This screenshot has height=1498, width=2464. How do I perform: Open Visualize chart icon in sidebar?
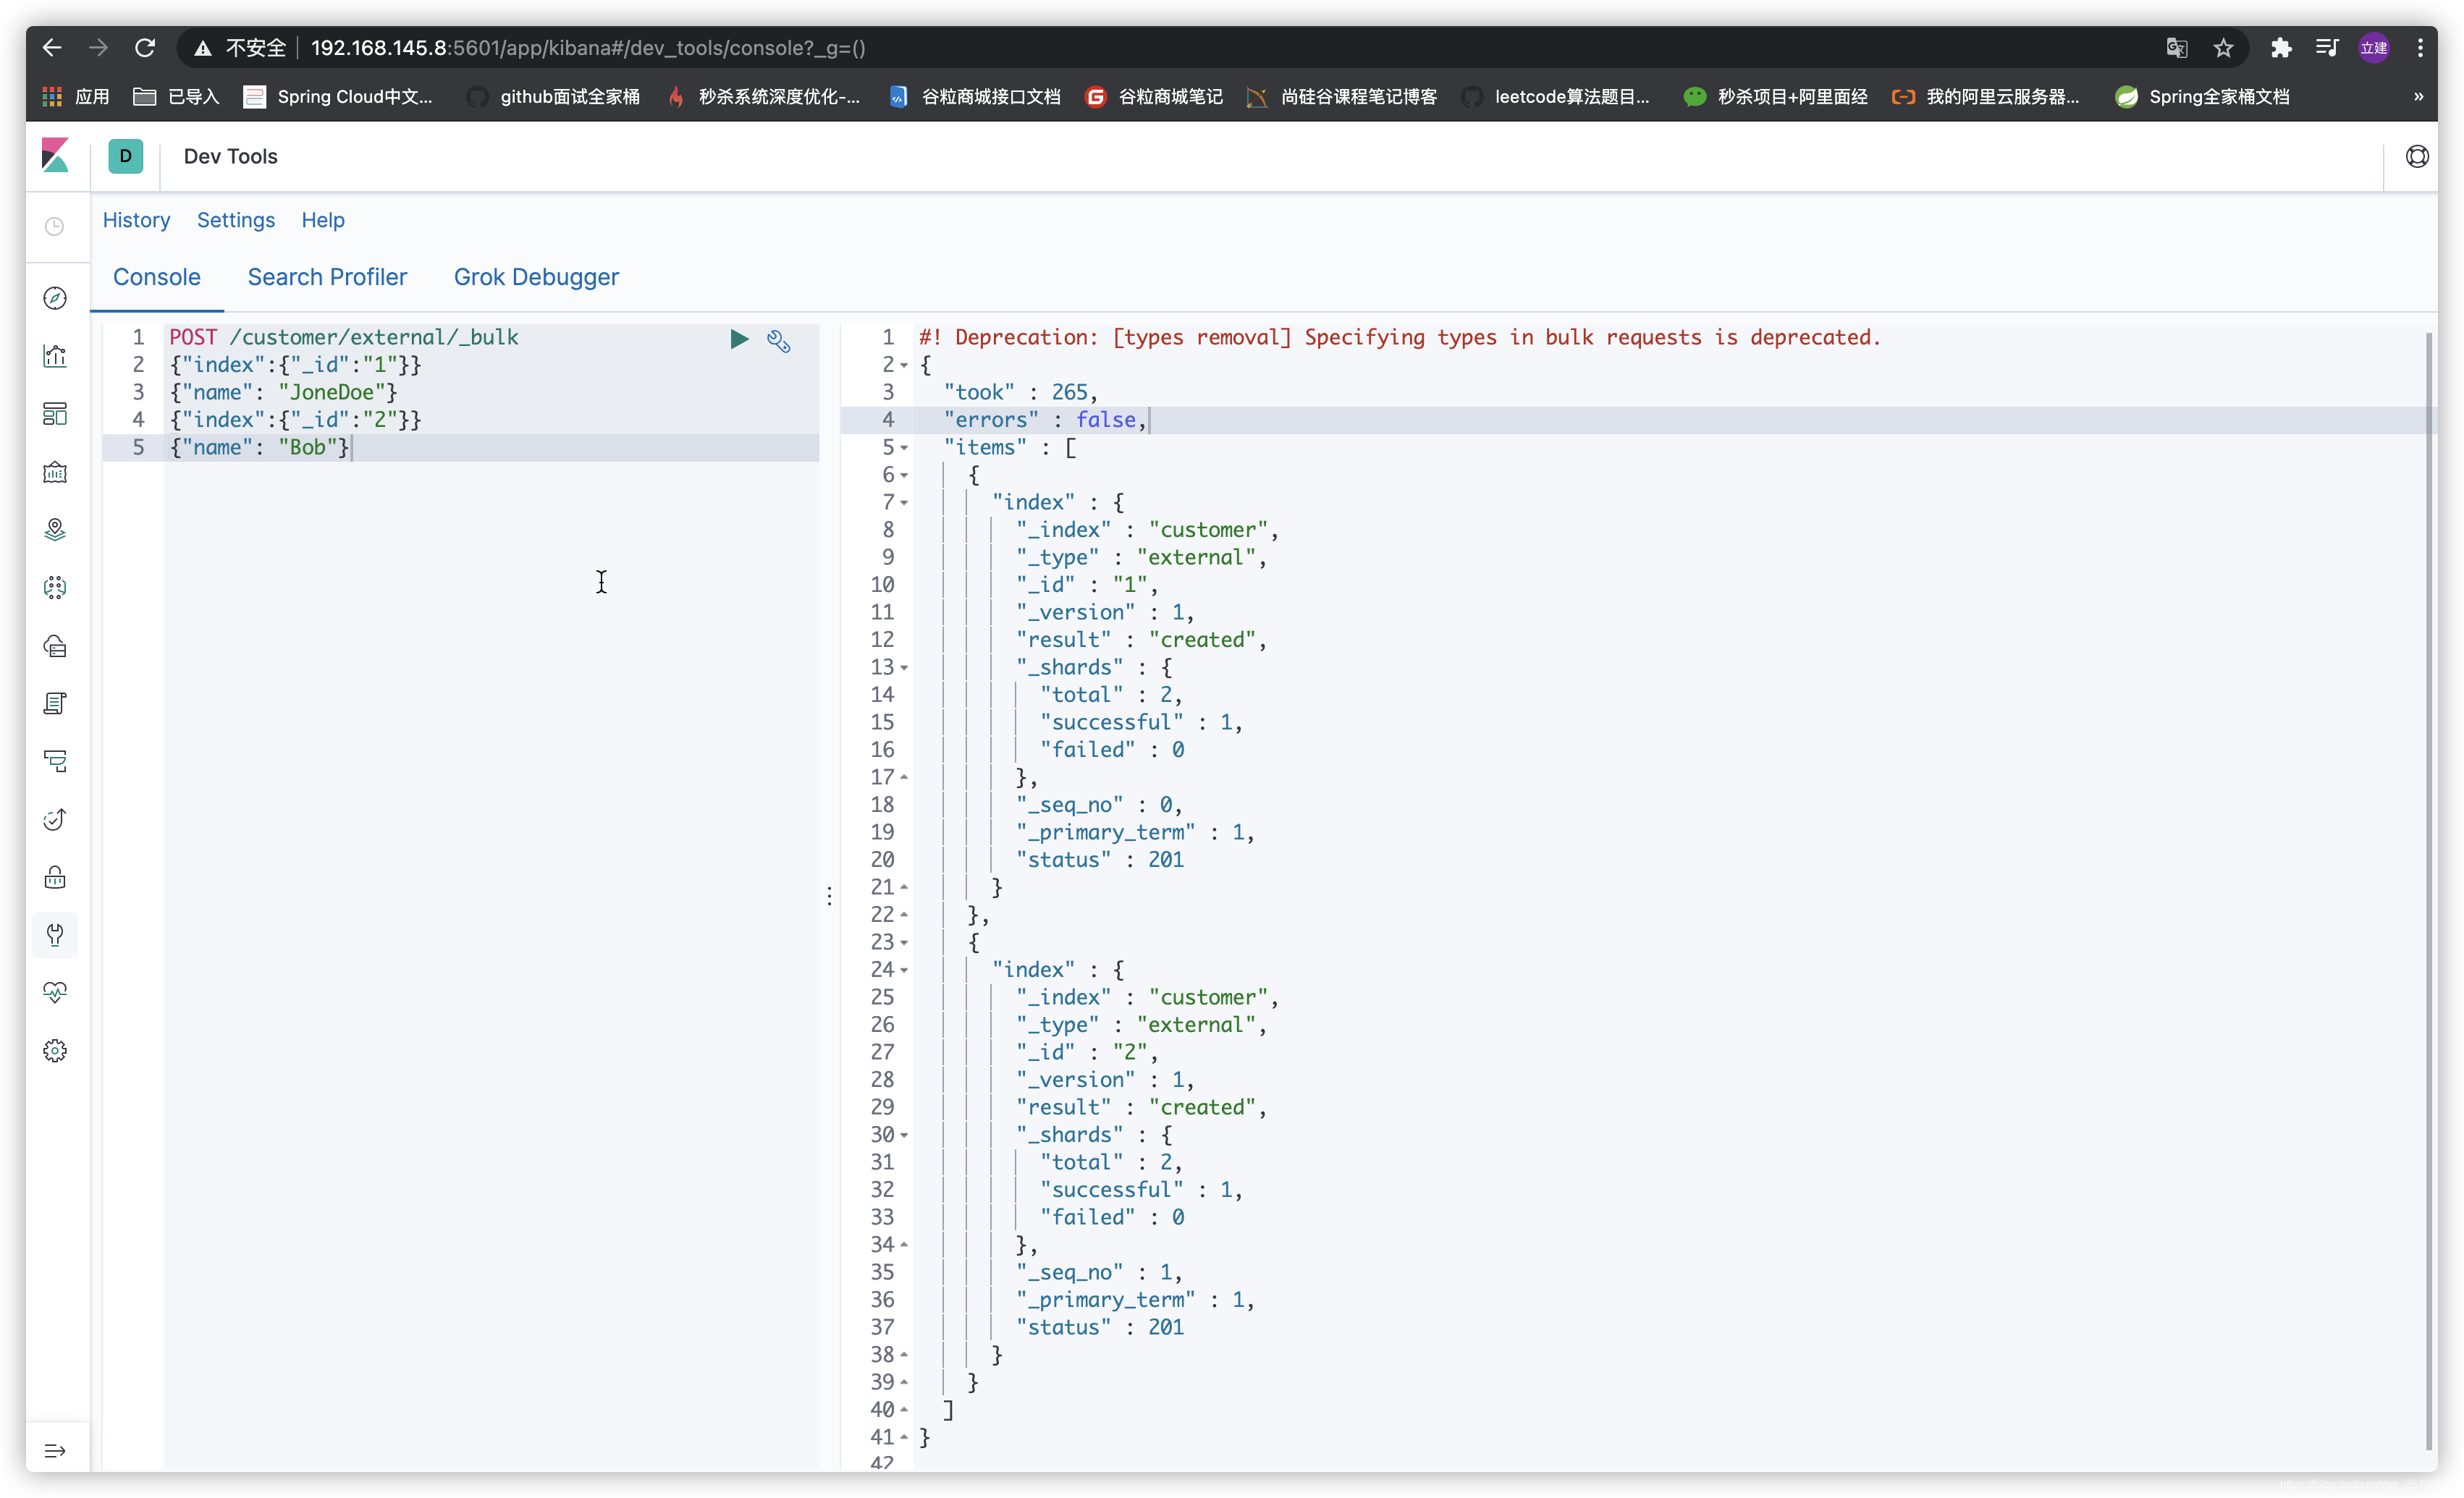(x=55, y=356)
